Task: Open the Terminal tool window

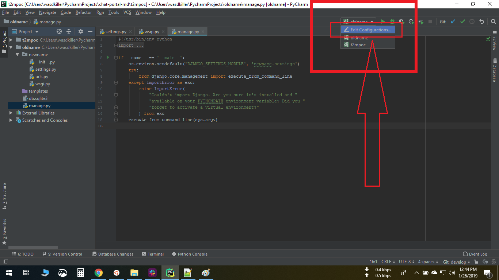Action: tap(153, 254)
